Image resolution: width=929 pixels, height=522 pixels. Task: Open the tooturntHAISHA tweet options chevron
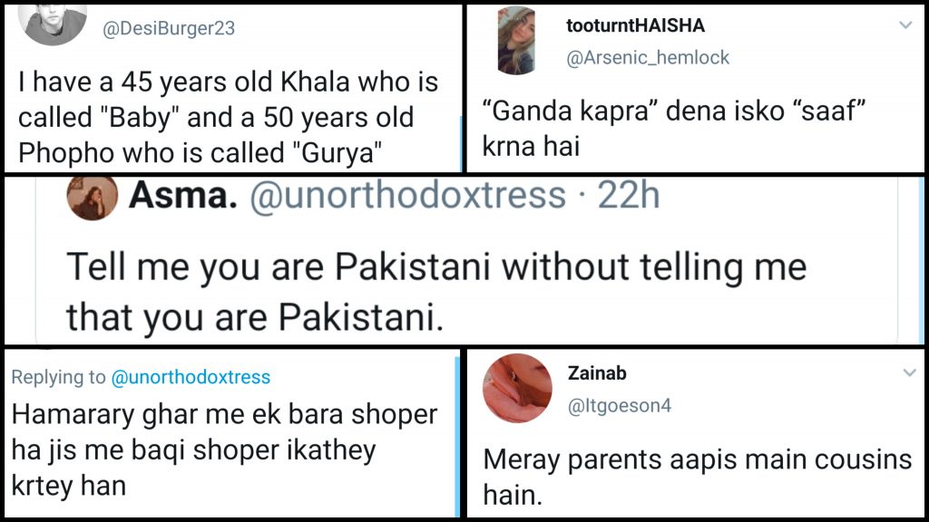click(x=905, y=25)
